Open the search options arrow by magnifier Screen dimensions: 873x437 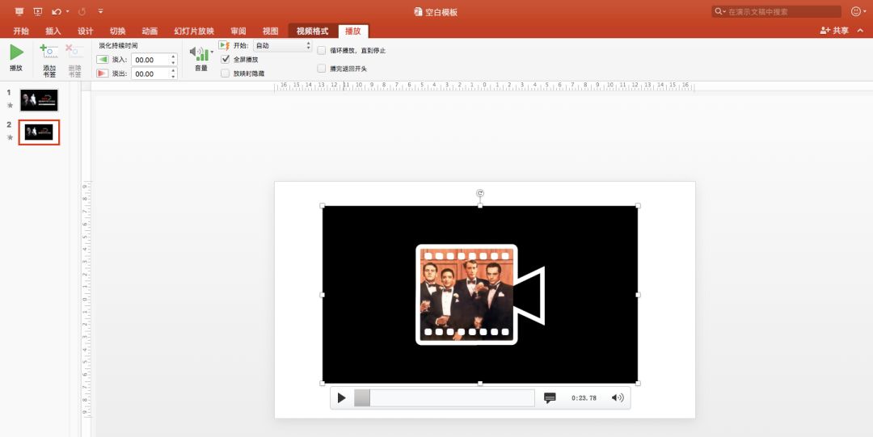tap(724, 11)
